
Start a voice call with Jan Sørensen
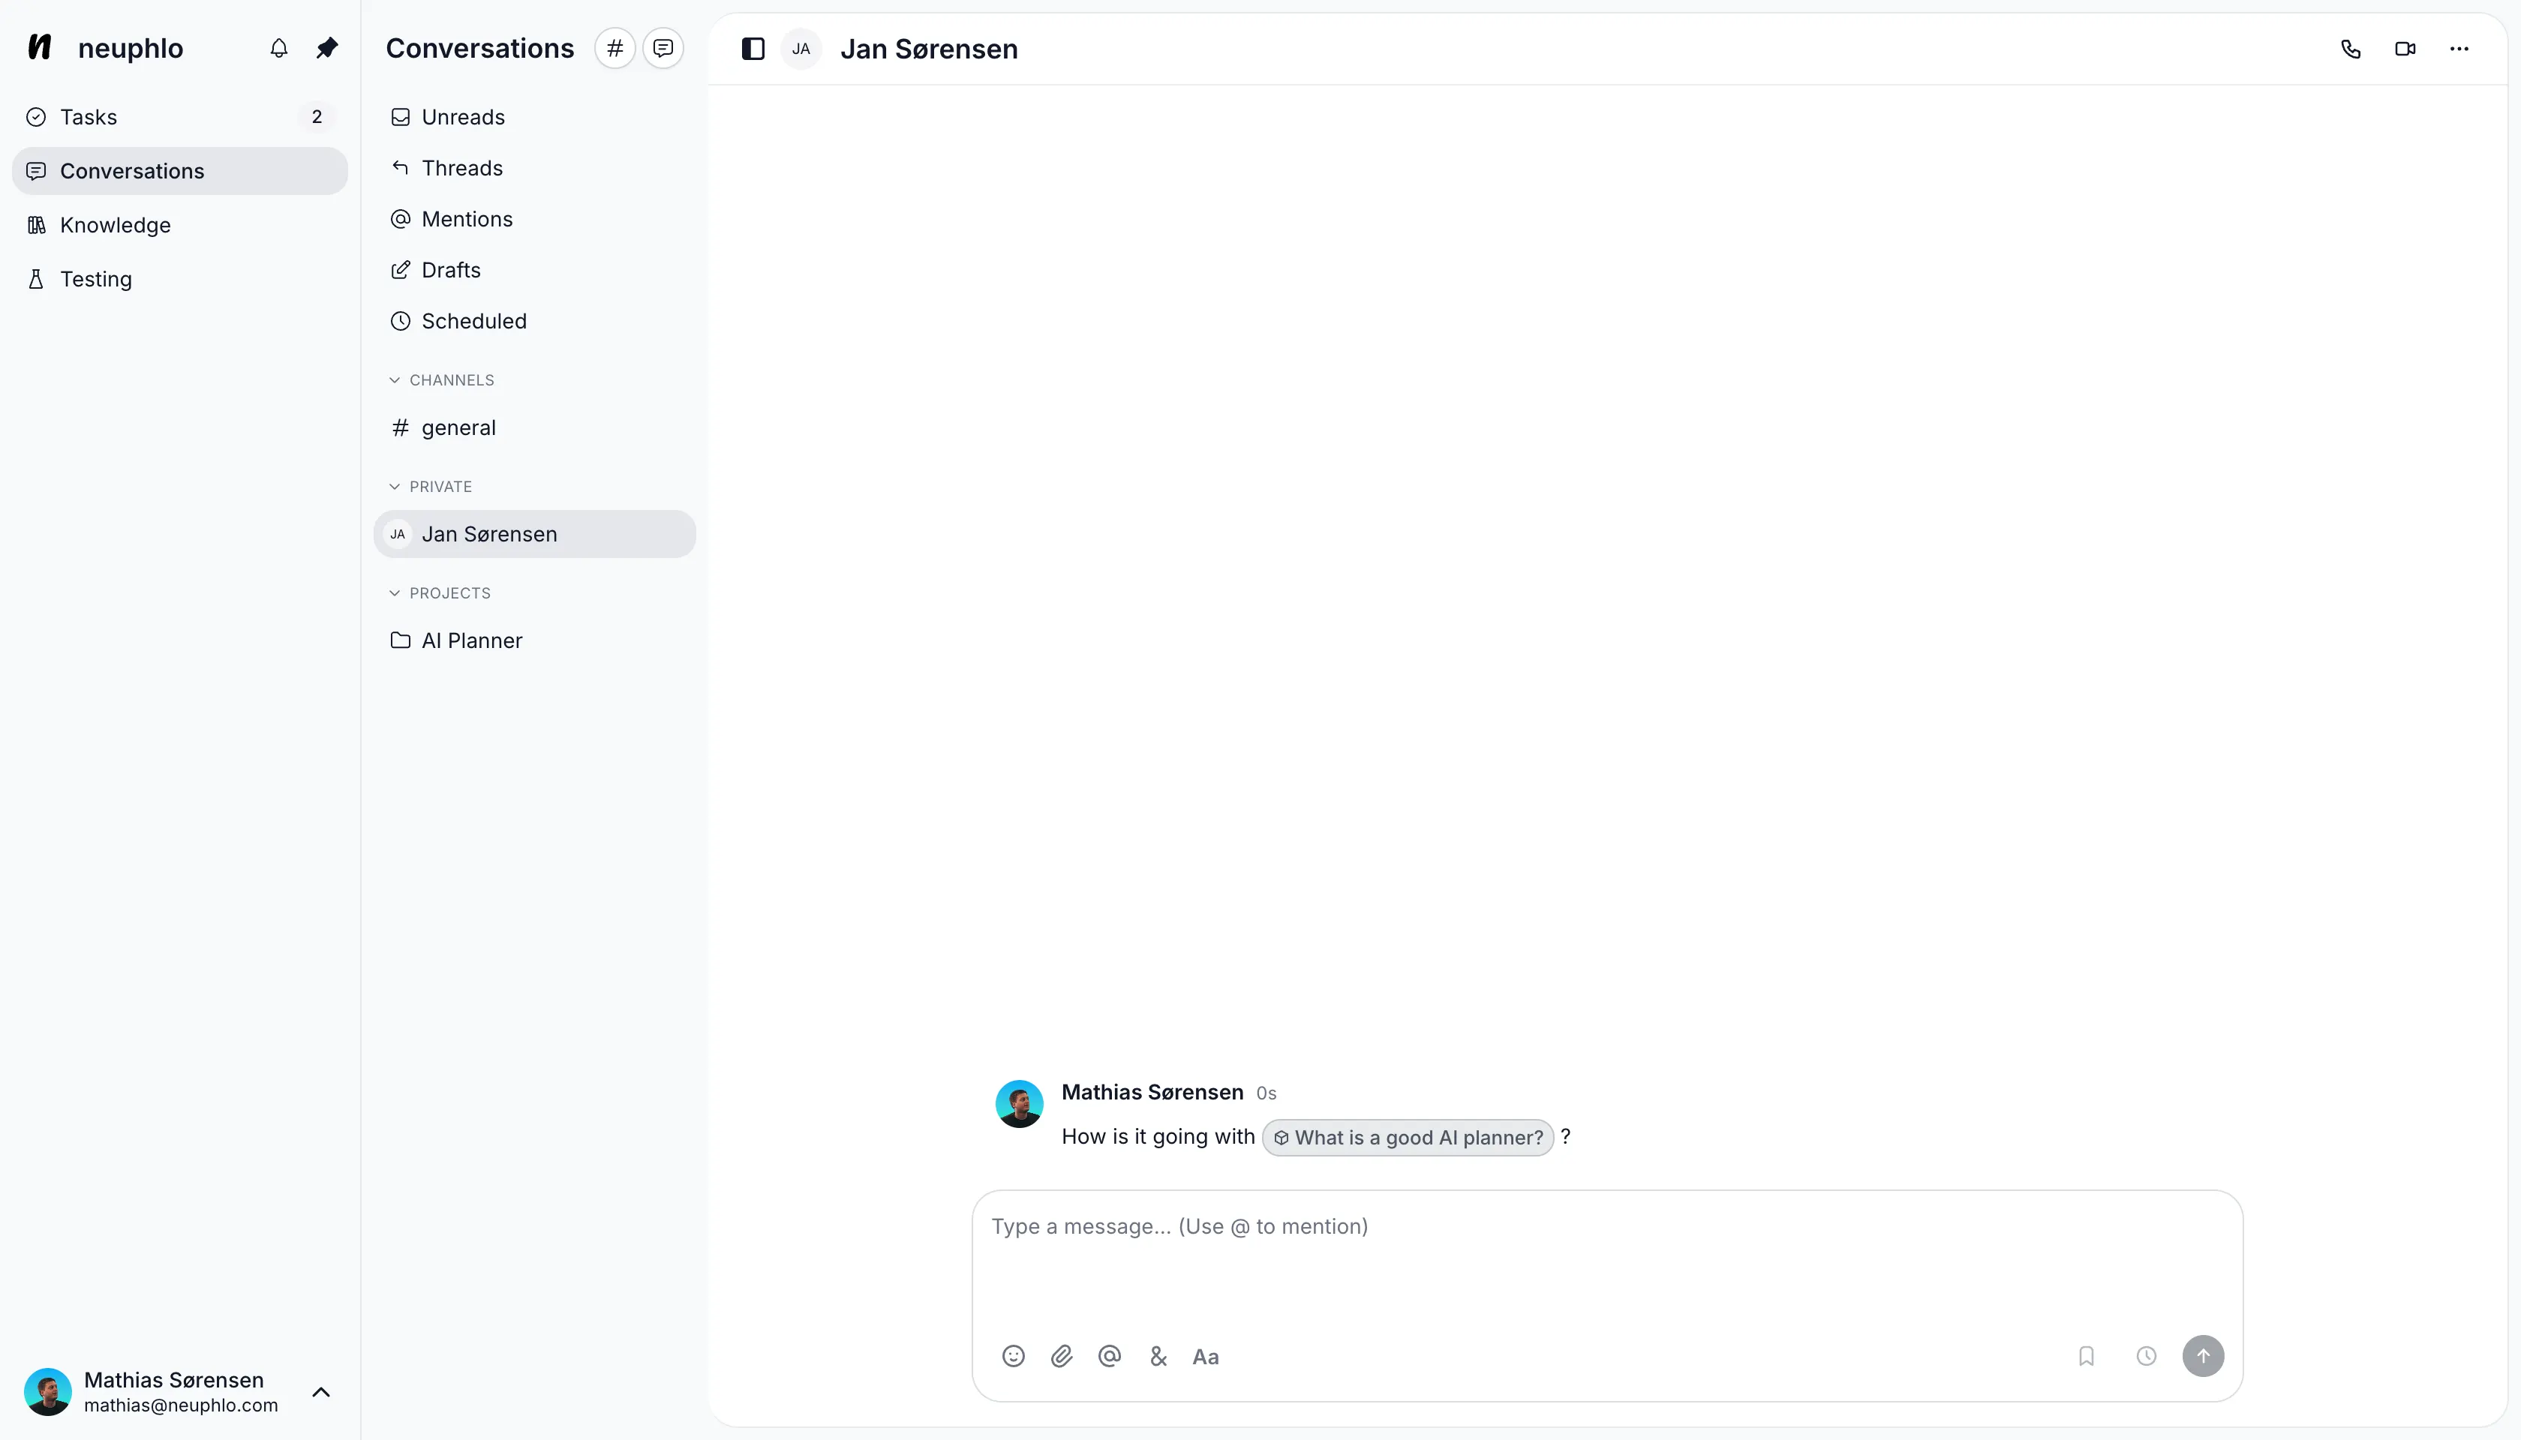[x=2352, y=47]
